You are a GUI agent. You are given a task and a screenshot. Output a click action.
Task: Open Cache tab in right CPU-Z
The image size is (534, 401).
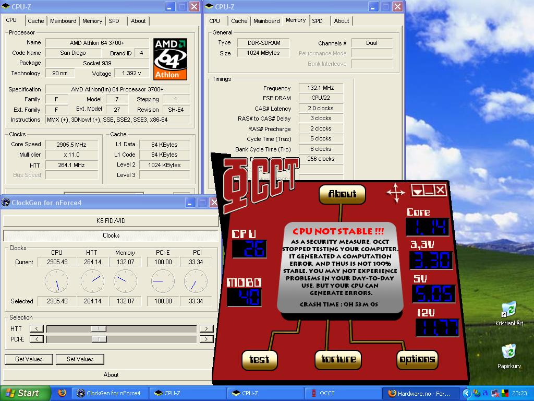tap(239, 21)
